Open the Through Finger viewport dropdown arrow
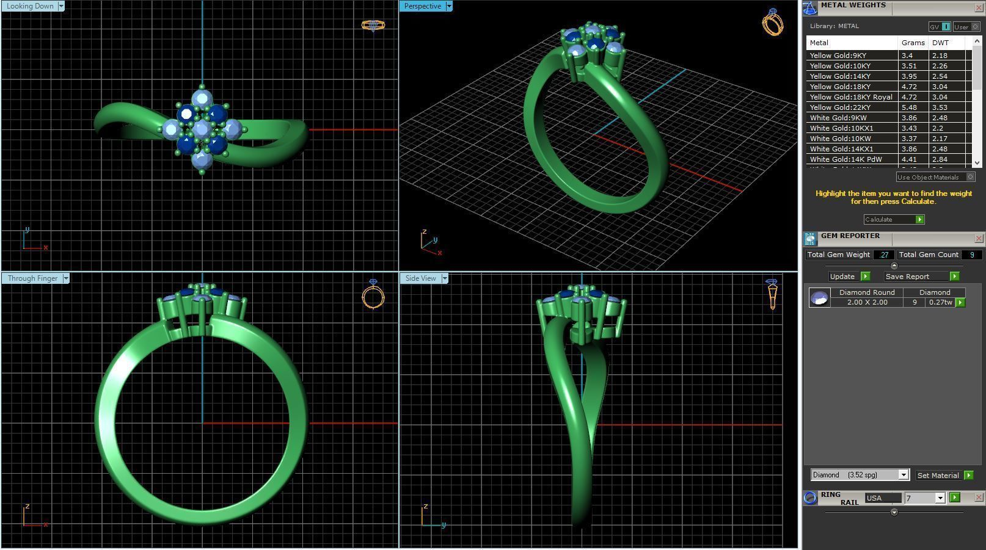This screenshot has width=986, height=550. point(66,278)
